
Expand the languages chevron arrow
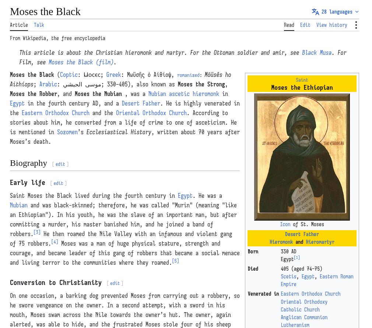pyautogui.click(x=357, y=12)
